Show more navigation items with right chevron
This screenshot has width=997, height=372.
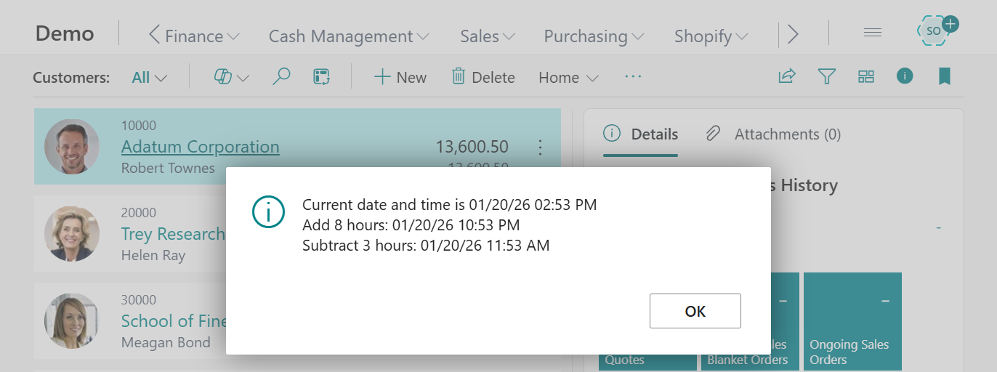click(794, 34)
